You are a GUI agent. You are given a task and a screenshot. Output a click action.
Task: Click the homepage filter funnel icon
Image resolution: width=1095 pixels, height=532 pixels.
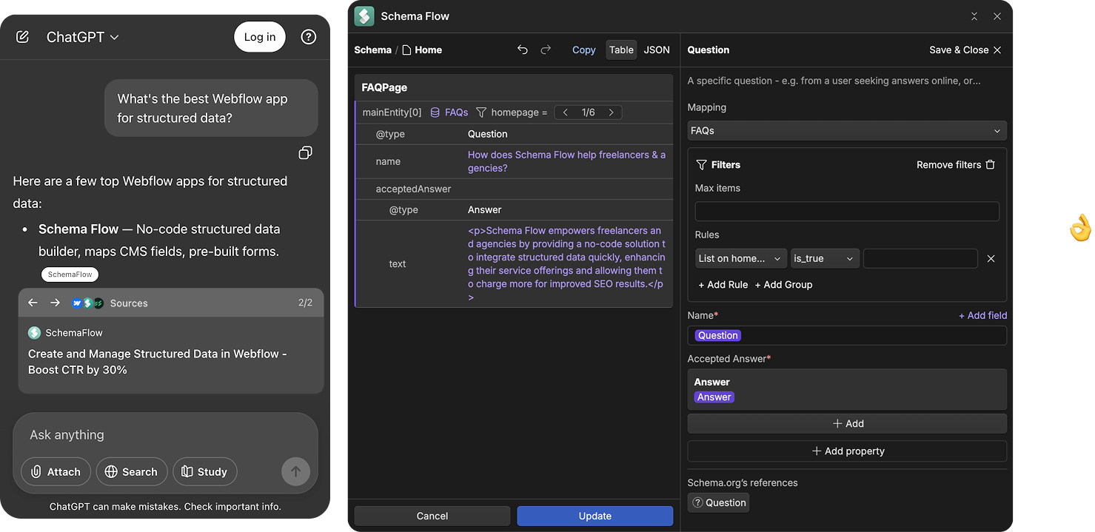click(480, 112)
